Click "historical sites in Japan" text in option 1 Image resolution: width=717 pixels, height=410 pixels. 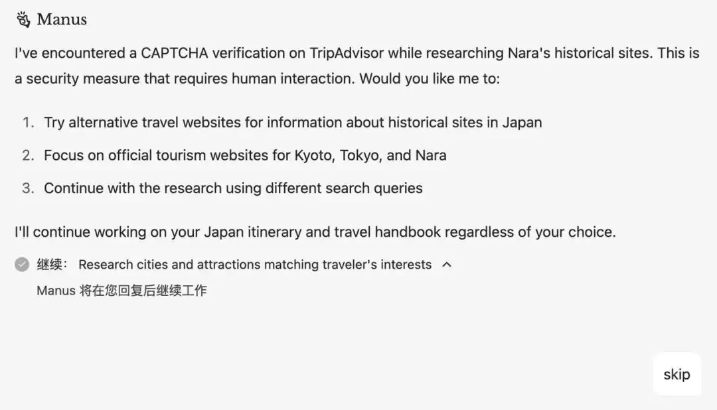tap(465, 123)
